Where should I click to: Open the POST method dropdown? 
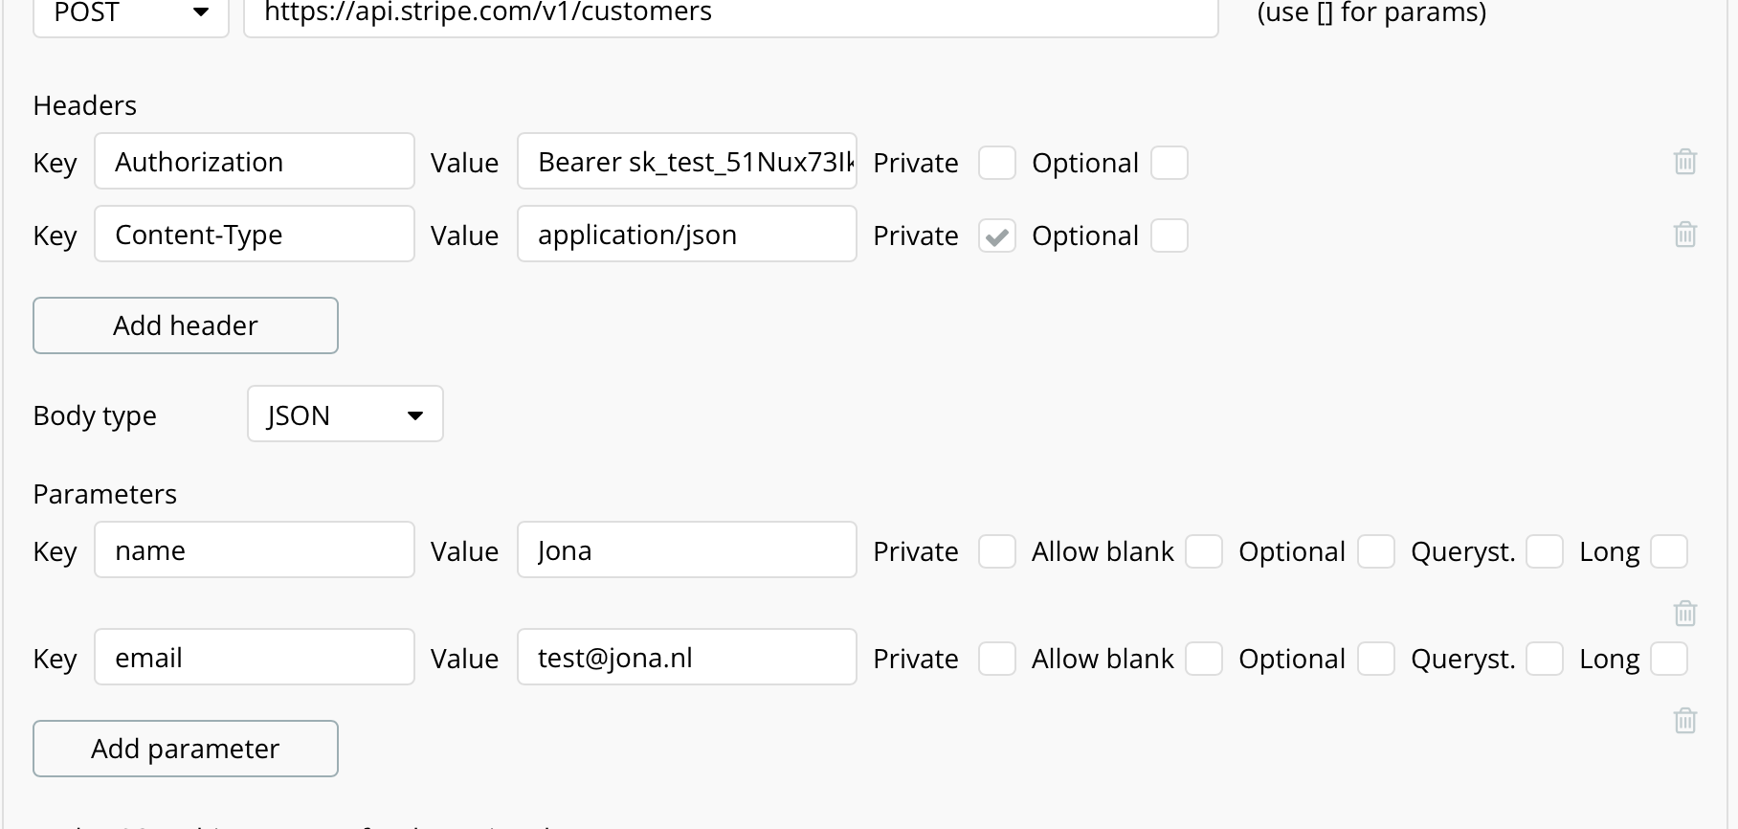click(130, 13)
